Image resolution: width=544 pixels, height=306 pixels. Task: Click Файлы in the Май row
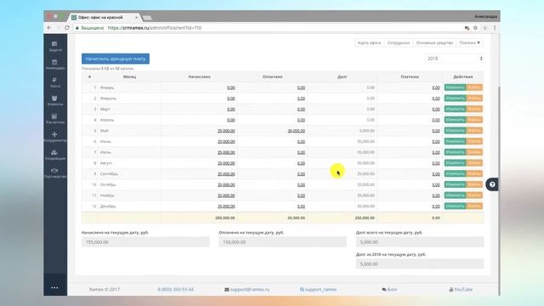474,130
